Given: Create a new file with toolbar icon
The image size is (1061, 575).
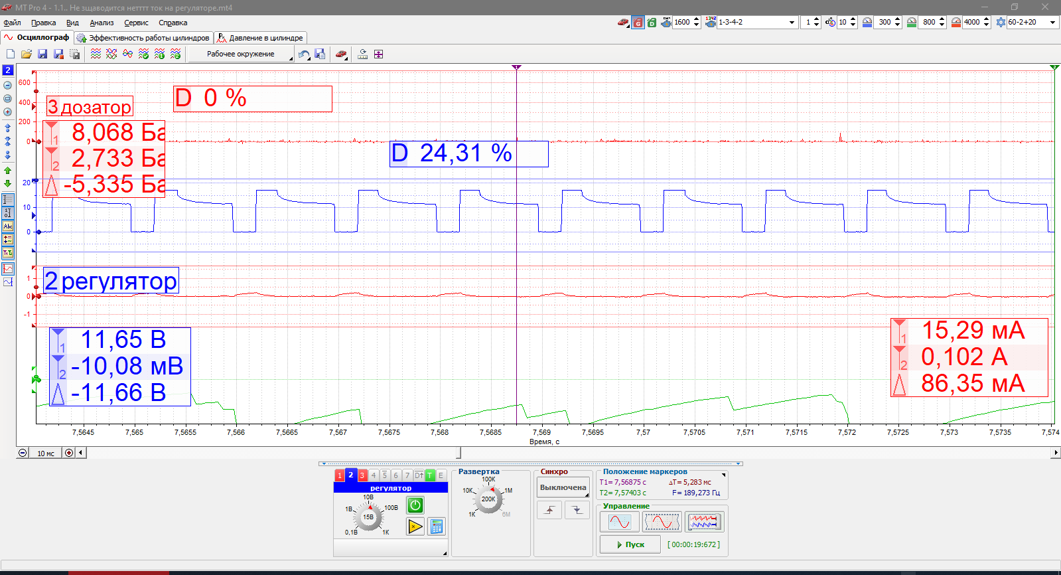Looking at the screenshot, I should tap(11, 54).
